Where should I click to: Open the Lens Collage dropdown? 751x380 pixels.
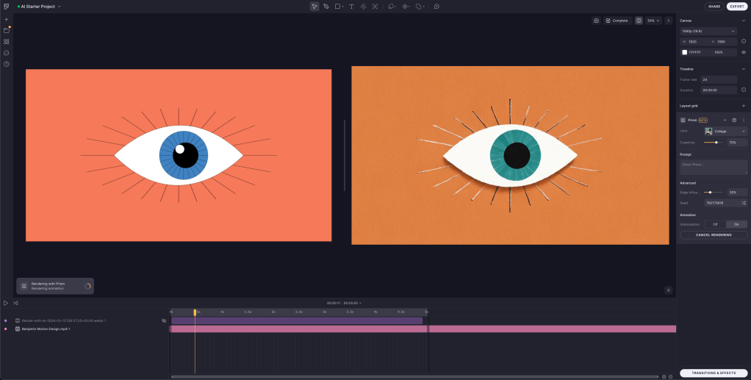click(x=725, y=131)
